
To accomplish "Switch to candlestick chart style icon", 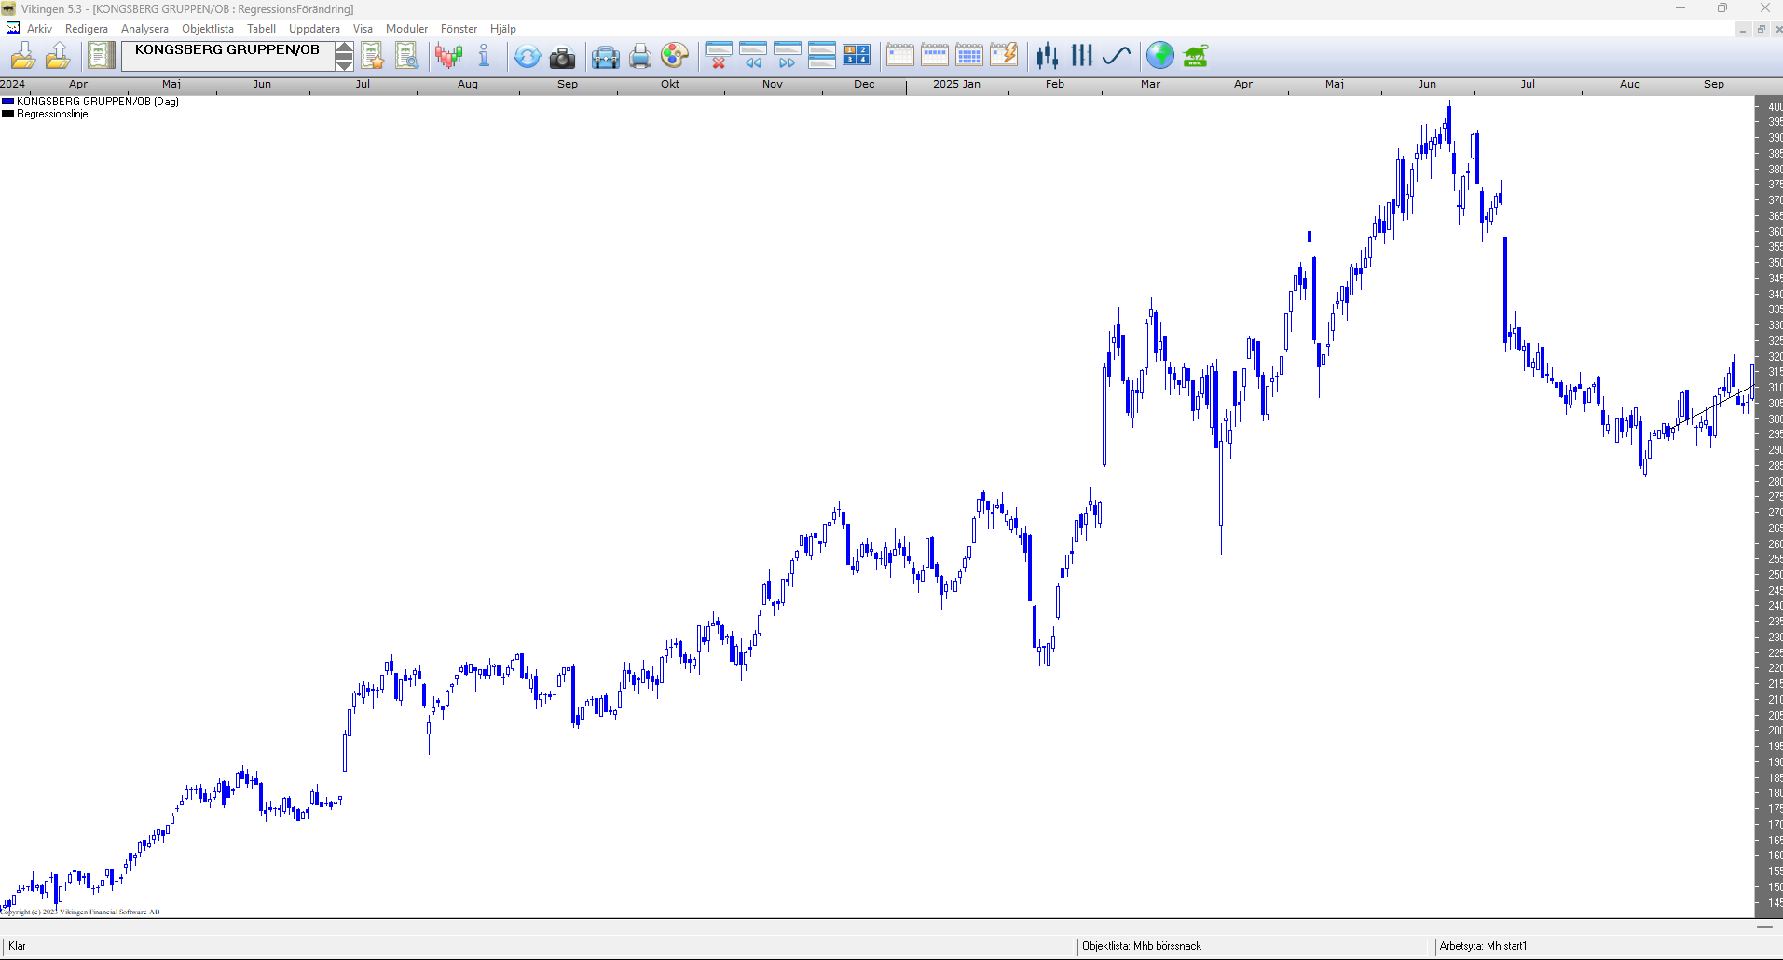I will pos(1048,57).
